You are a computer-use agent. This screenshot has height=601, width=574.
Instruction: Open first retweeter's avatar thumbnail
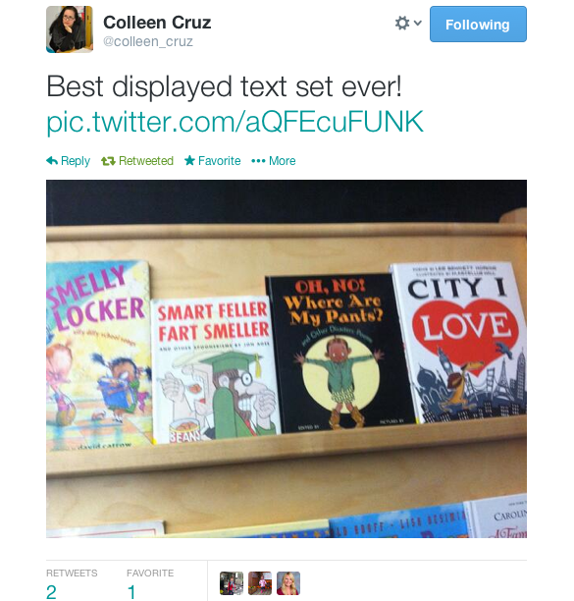point(232,583)
